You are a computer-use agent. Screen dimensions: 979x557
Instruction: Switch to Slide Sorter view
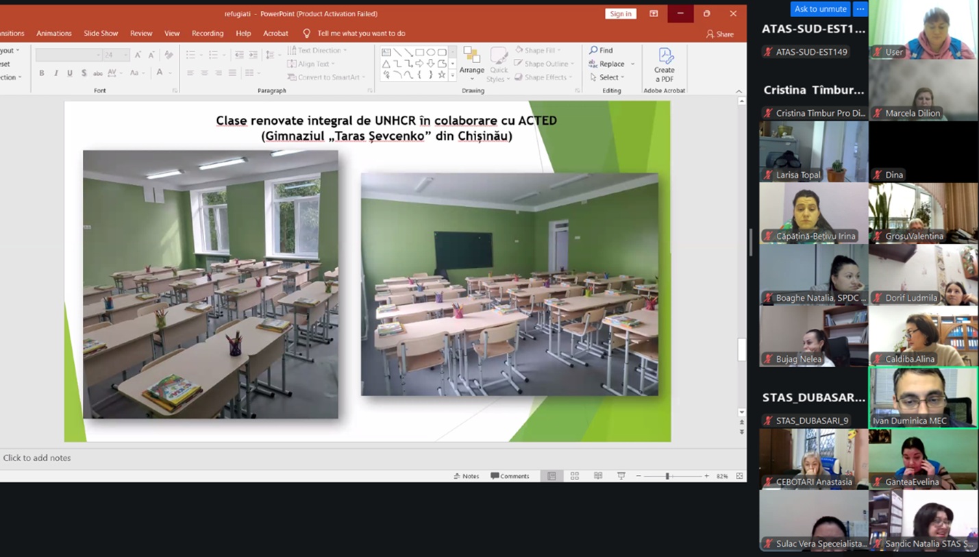coord(575,476)
